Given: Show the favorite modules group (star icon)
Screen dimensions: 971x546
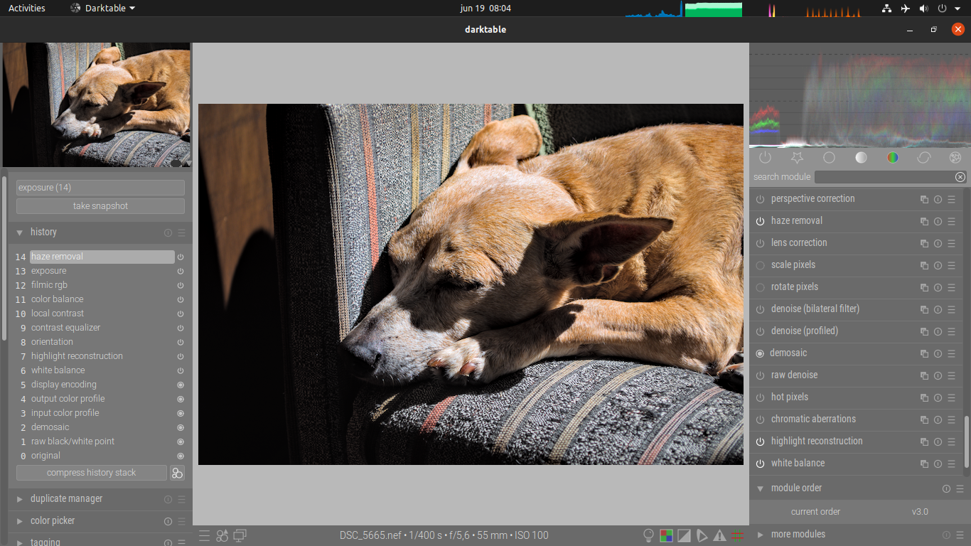Looking at the screenshot, I should tap(797, 158).
